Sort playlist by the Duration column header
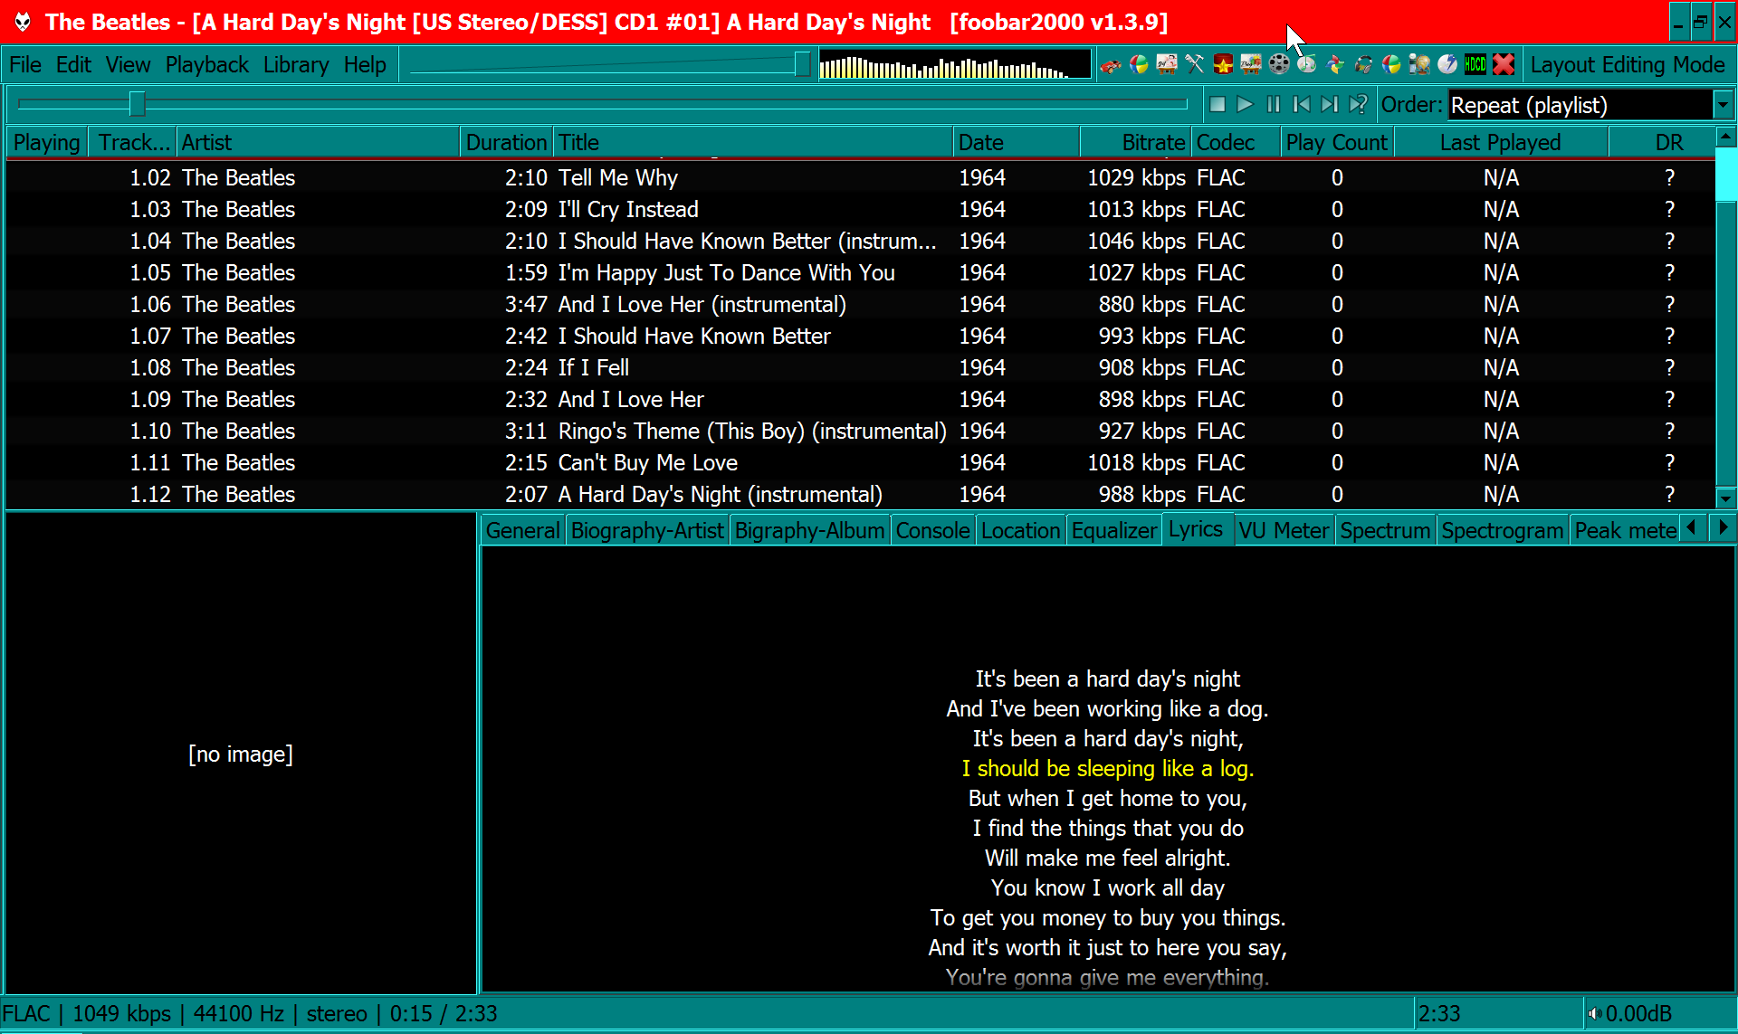This screenshot has width=1738, height=1034. click(506, 142)
